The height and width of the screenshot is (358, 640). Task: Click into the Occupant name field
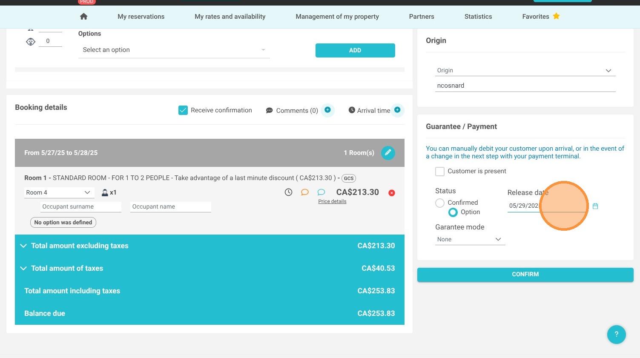171,206
